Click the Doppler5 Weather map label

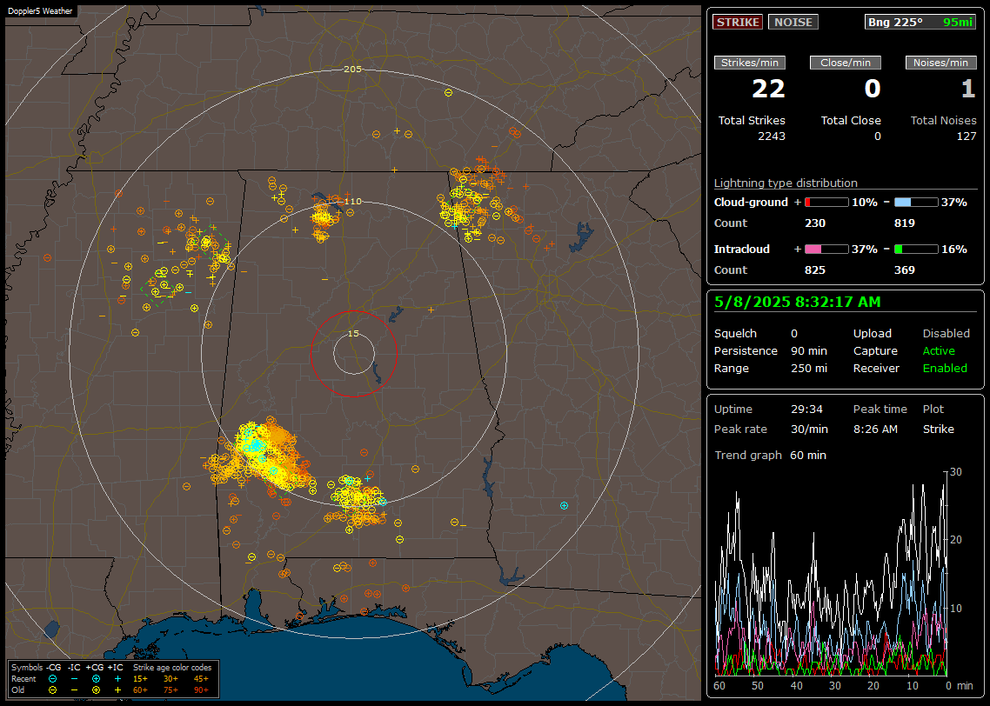(x=40, y=10)
